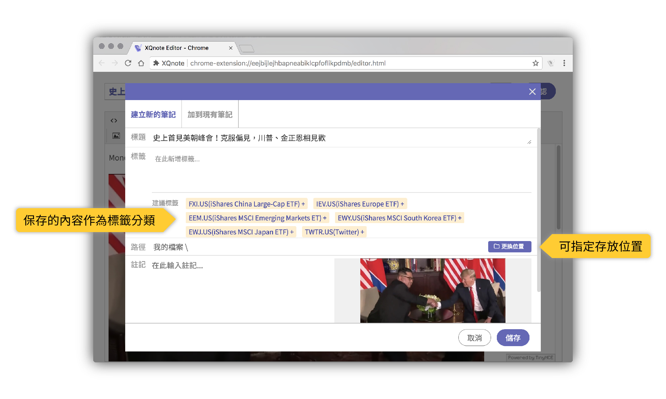This screenshot has width=666, height=399.
Task: Click the browser reload icon
Action: [x=128, y=63]
